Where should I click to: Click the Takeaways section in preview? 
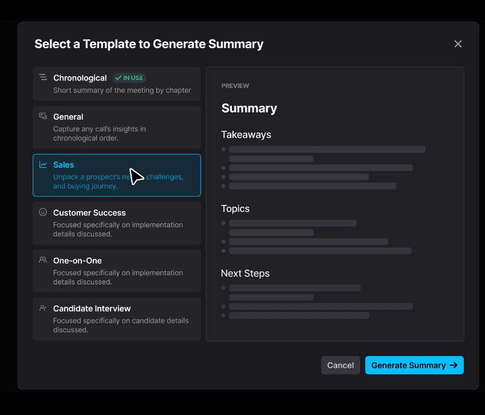click(246, 135)
